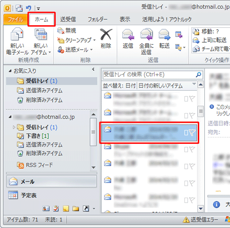Minimize the navigation pane with the chevron
The width and height of the screenshot is (230, 228).
[x=93, y=69]
